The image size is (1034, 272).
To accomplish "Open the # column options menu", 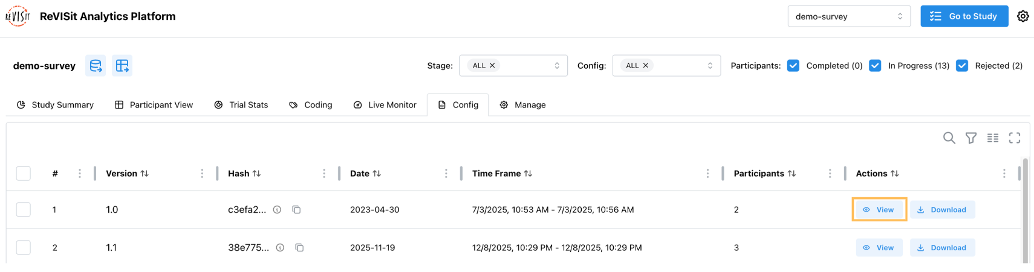I will pyautogui.click(x=80, y=174).
